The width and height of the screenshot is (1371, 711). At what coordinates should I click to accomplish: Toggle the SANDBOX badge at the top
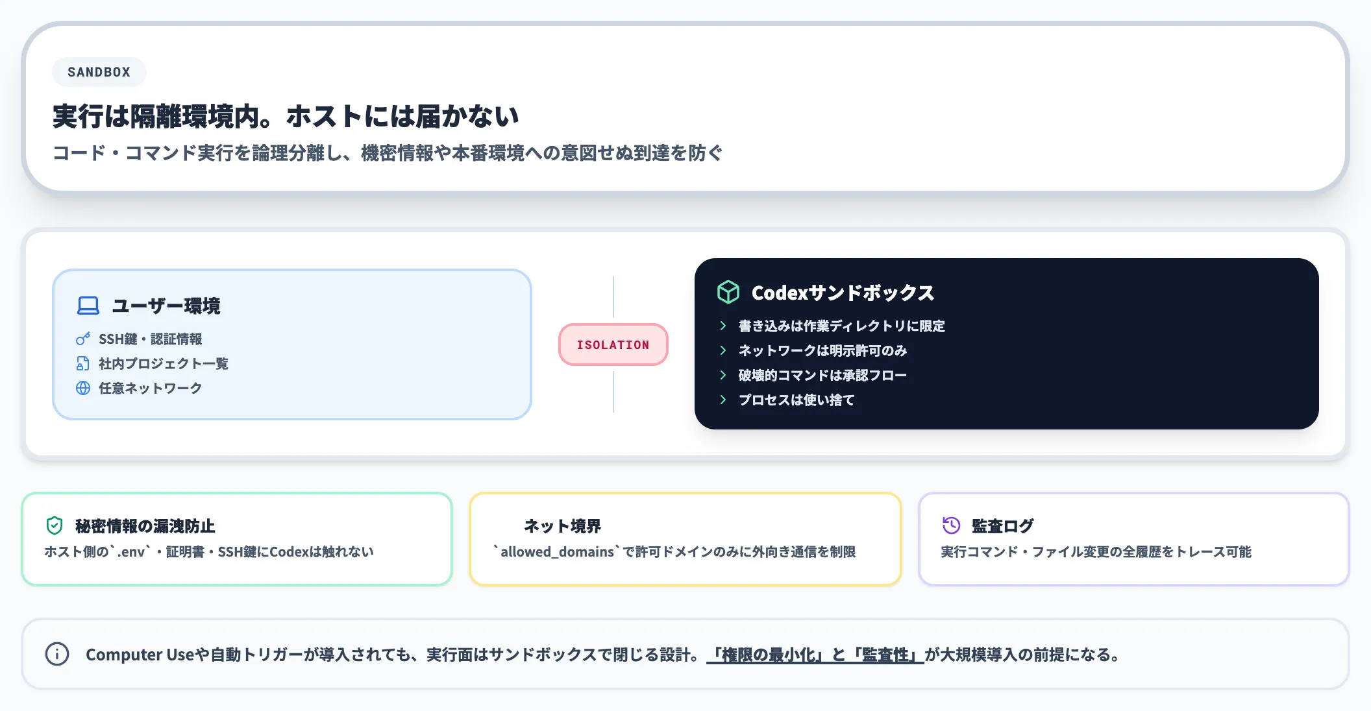coord(99,72)
